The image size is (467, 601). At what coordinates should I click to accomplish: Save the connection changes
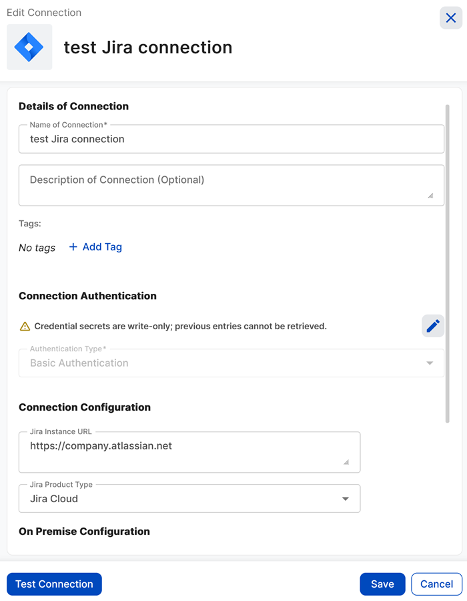tap(382, 584)
